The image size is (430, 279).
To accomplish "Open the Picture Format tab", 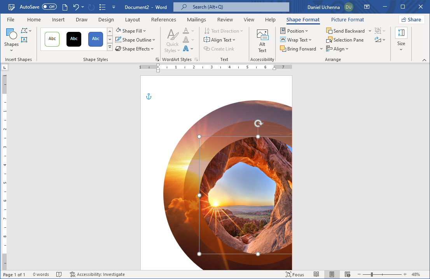I will point(347,20).
